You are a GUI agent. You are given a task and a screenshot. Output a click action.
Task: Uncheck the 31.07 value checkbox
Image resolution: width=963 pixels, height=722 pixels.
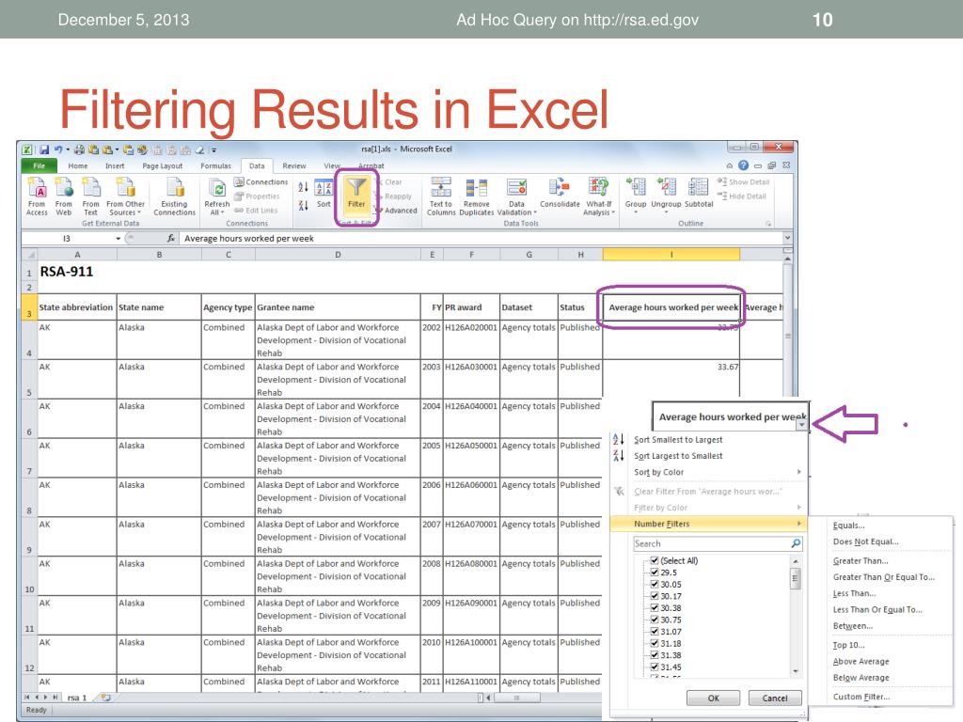coord(655,632)
